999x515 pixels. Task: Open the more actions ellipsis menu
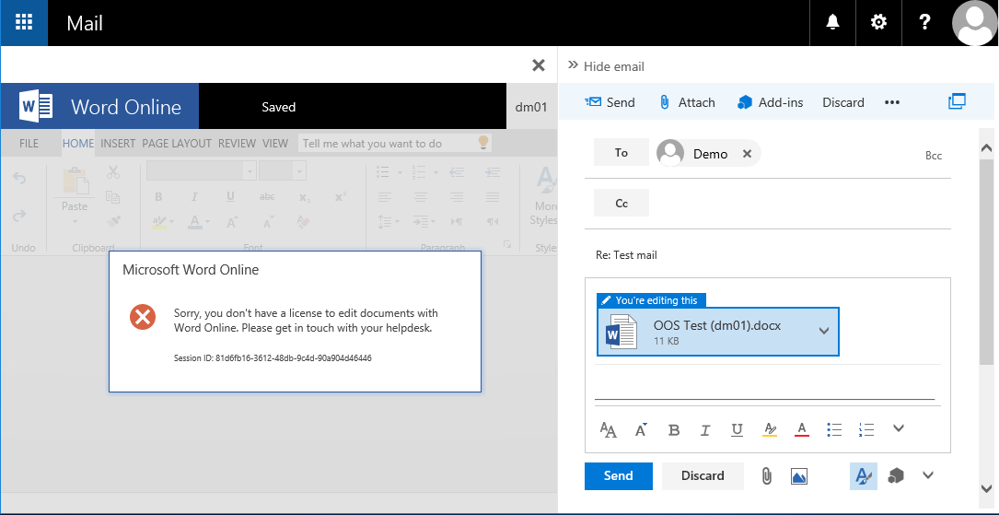pos(892,102)
